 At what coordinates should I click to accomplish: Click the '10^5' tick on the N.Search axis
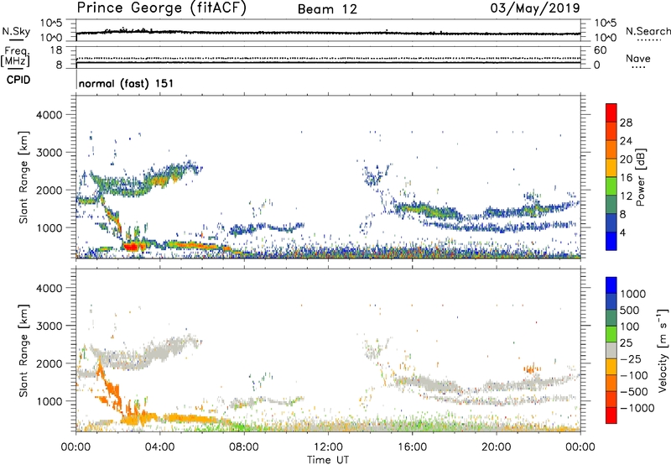pos(605,24)
